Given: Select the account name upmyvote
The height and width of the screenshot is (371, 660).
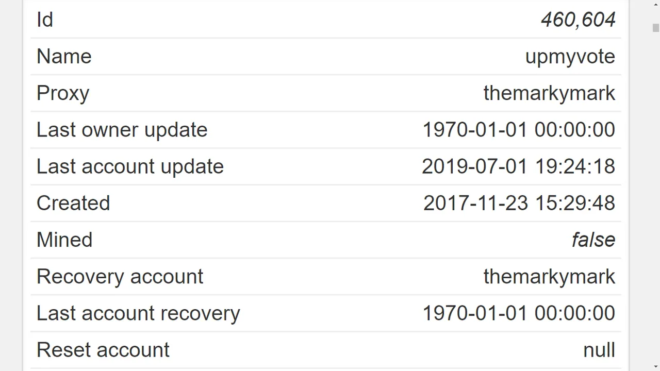Looking at the screenshot, I should pos(570,57).
